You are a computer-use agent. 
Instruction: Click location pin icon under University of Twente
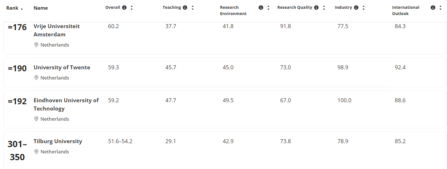pos(36,78)
